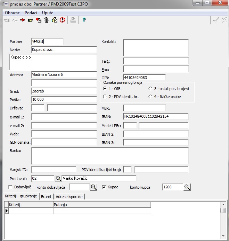Image resolution: width=229 pixels, height=241 pixels.
Task: Insert new record with red arrow document icon
Action: coord(39,20)
